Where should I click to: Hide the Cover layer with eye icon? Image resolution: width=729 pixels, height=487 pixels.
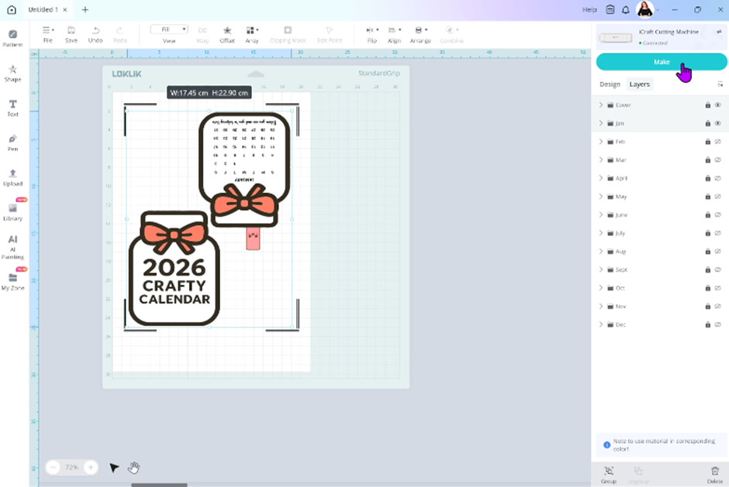click(x=717, y=105)
